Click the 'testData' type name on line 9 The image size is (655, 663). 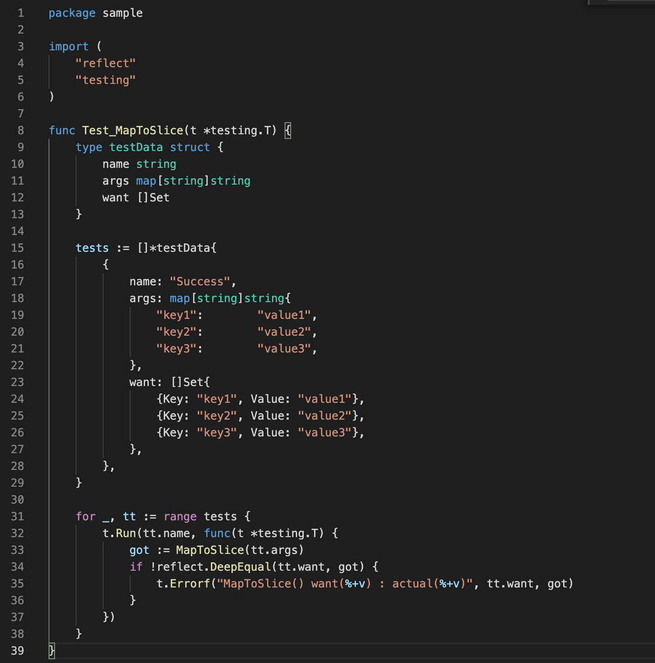pos(136,147)
